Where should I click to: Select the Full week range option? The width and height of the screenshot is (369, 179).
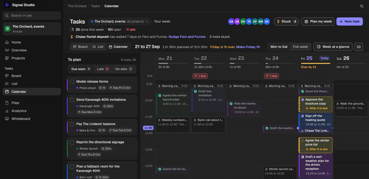[300, 47]
